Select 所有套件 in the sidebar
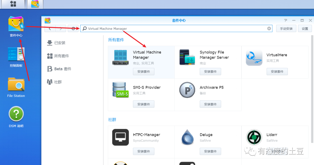The width and height of the screenshot is (314, 165). click(58, 56)
